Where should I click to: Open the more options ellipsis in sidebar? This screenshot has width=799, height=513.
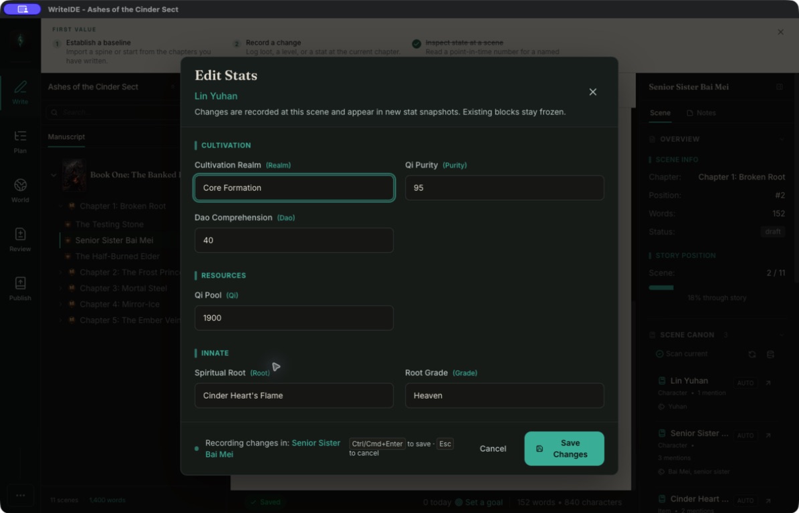(x=20, y=495)
